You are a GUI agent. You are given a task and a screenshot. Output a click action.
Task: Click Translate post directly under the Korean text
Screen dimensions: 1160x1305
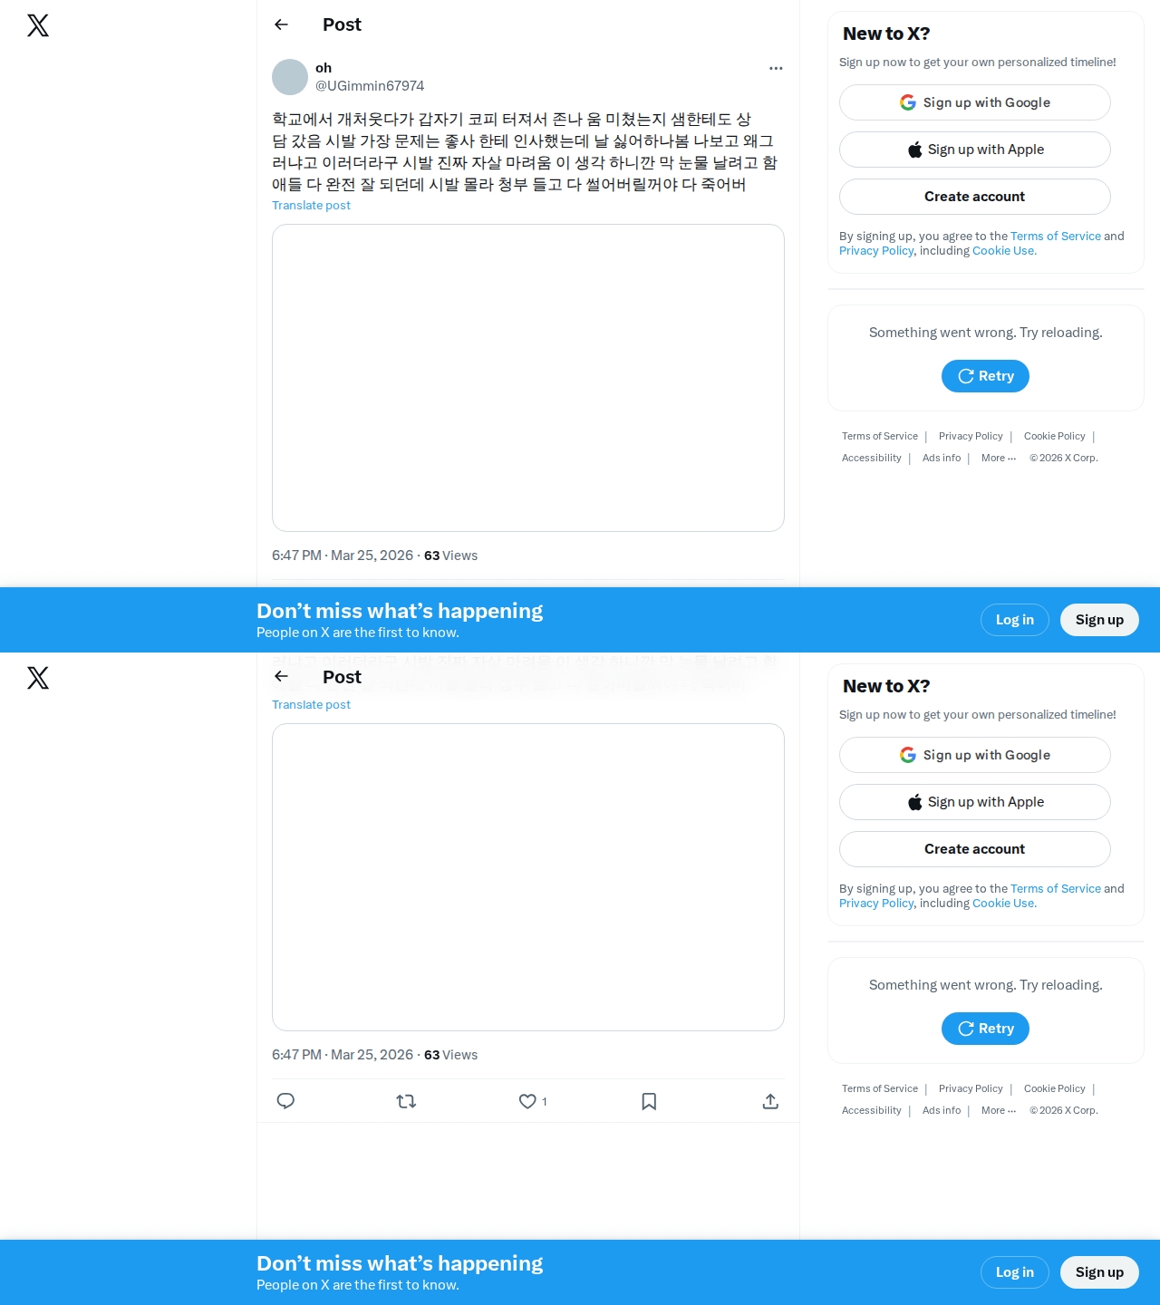point(311,206)
